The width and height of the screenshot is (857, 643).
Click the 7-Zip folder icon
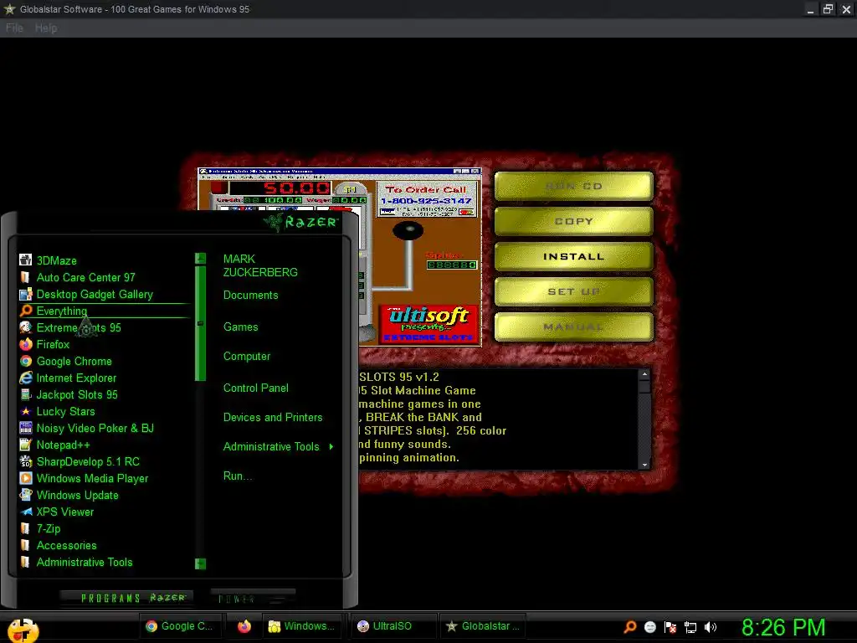tap(25, 529)
